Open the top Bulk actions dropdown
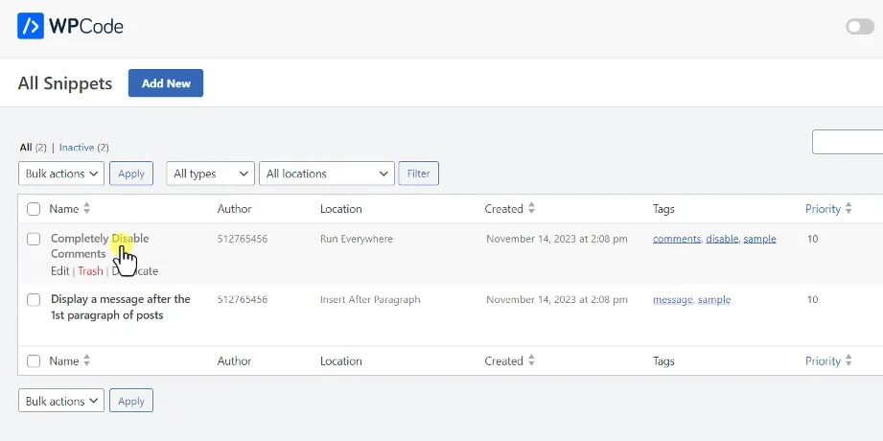Viewport: 883px width, 441px height. pyautogui.click(x=61, y=174)
